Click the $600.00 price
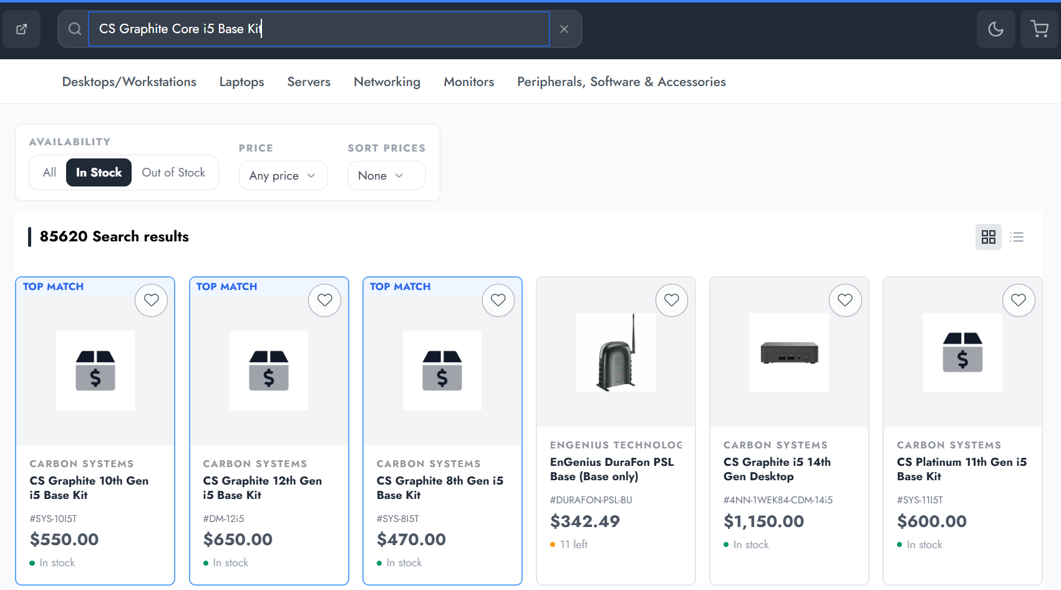Screen dimensions: 1061x590 [x=931, y=521]
